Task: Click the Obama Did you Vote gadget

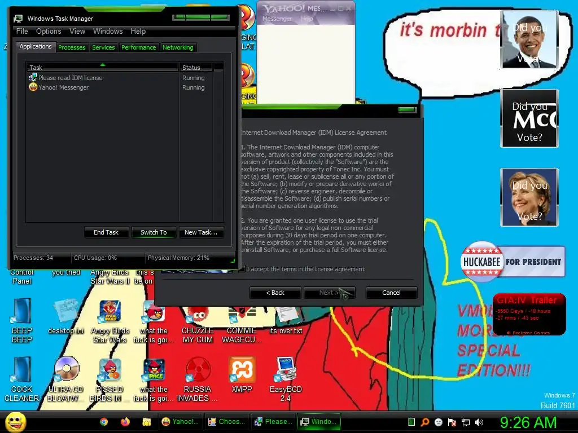Action: pos(529,39)
